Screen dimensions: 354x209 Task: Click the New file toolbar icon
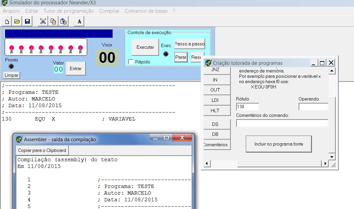click(7, 21)
